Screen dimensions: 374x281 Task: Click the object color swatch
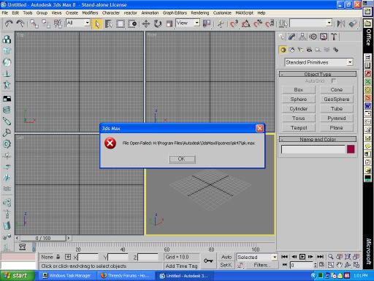click(x=351, y=149)
